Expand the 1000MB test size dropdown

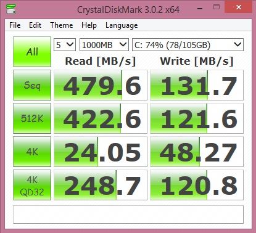click(104, 45)
